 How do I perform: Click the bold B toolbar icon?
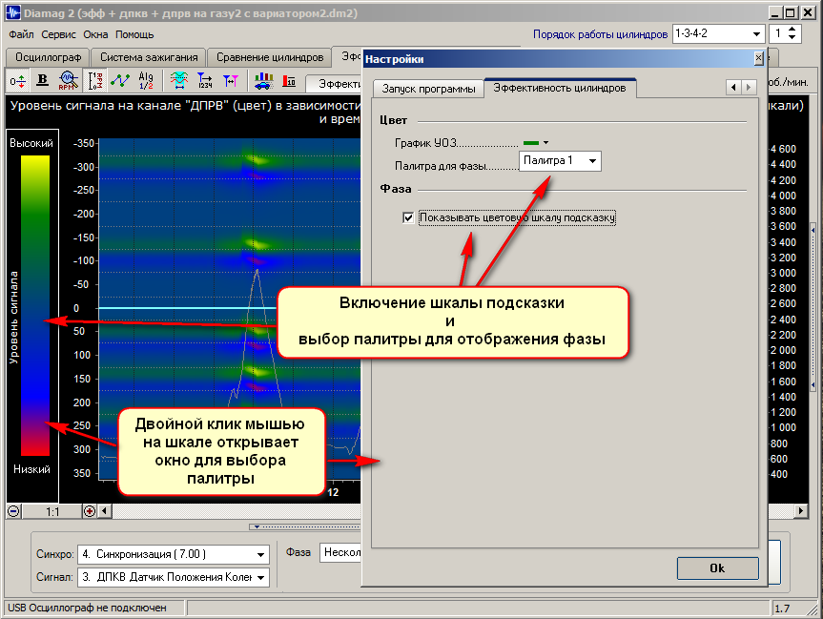click(x=43, y=81)
